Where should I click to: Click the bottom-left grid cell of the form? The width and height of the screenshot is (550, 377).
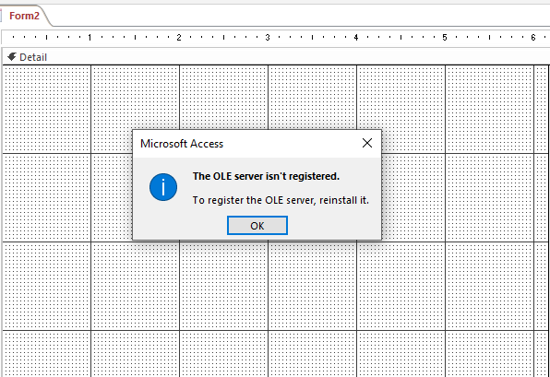point(47,354)
